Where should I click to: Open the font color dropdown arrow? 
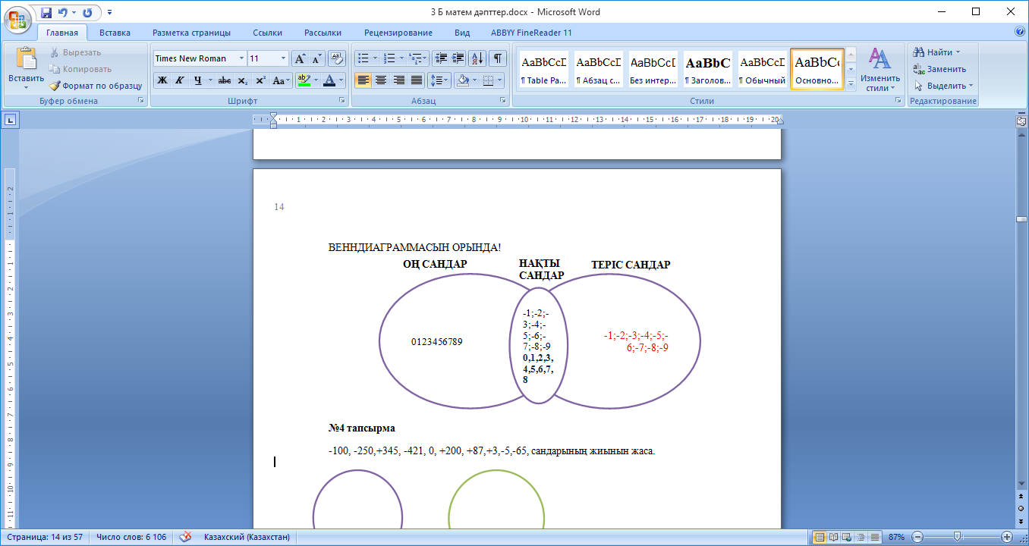click(x=341, y=80)
